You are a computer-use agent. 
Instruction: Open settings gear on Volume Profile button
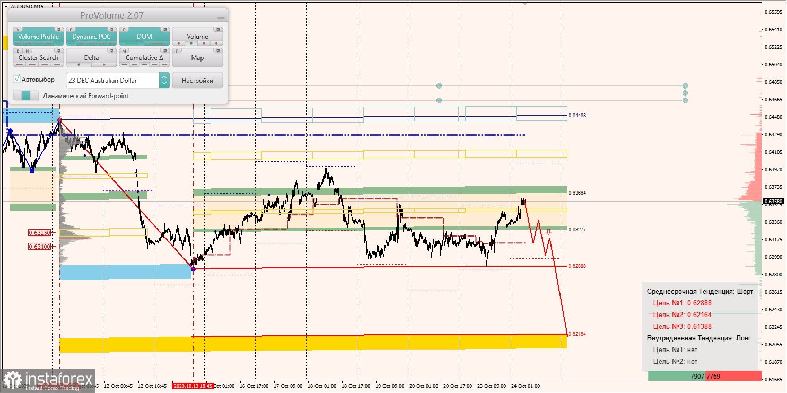[59, 29]
